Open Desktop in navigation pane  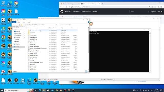[18, 31]
